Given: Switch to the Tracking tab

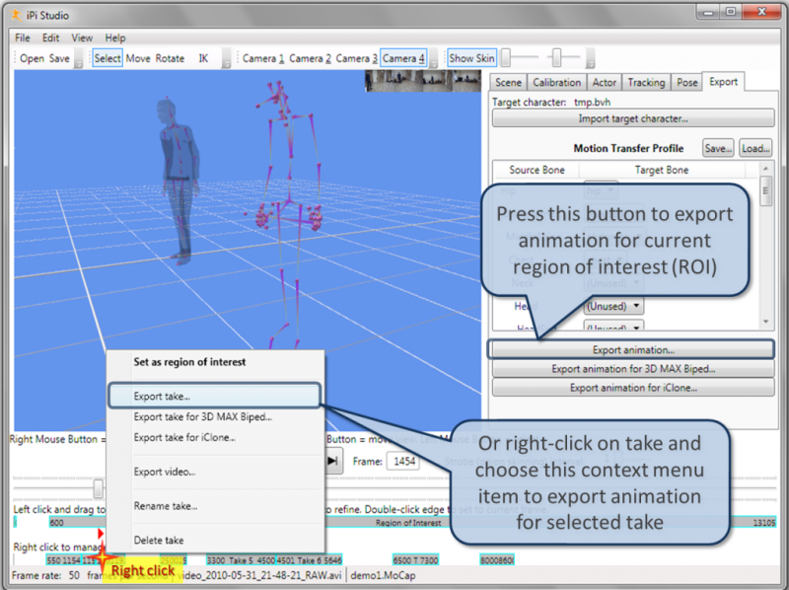Looking at the screenshot, I should tap(646, 83).
